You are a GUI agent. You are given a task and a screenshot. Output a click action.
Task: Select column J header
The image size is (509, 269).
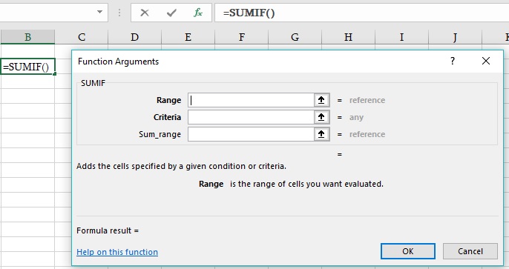455,37
